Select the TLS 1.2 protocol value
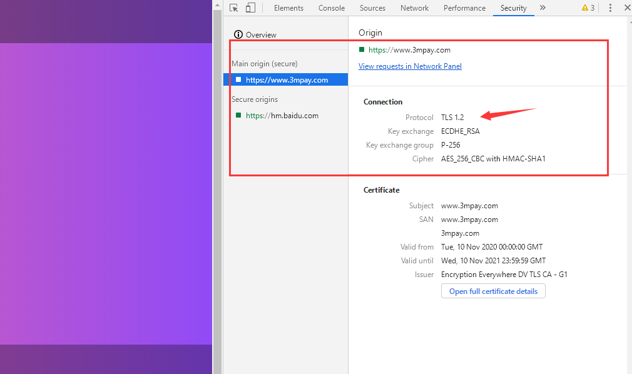 [452, 118]
